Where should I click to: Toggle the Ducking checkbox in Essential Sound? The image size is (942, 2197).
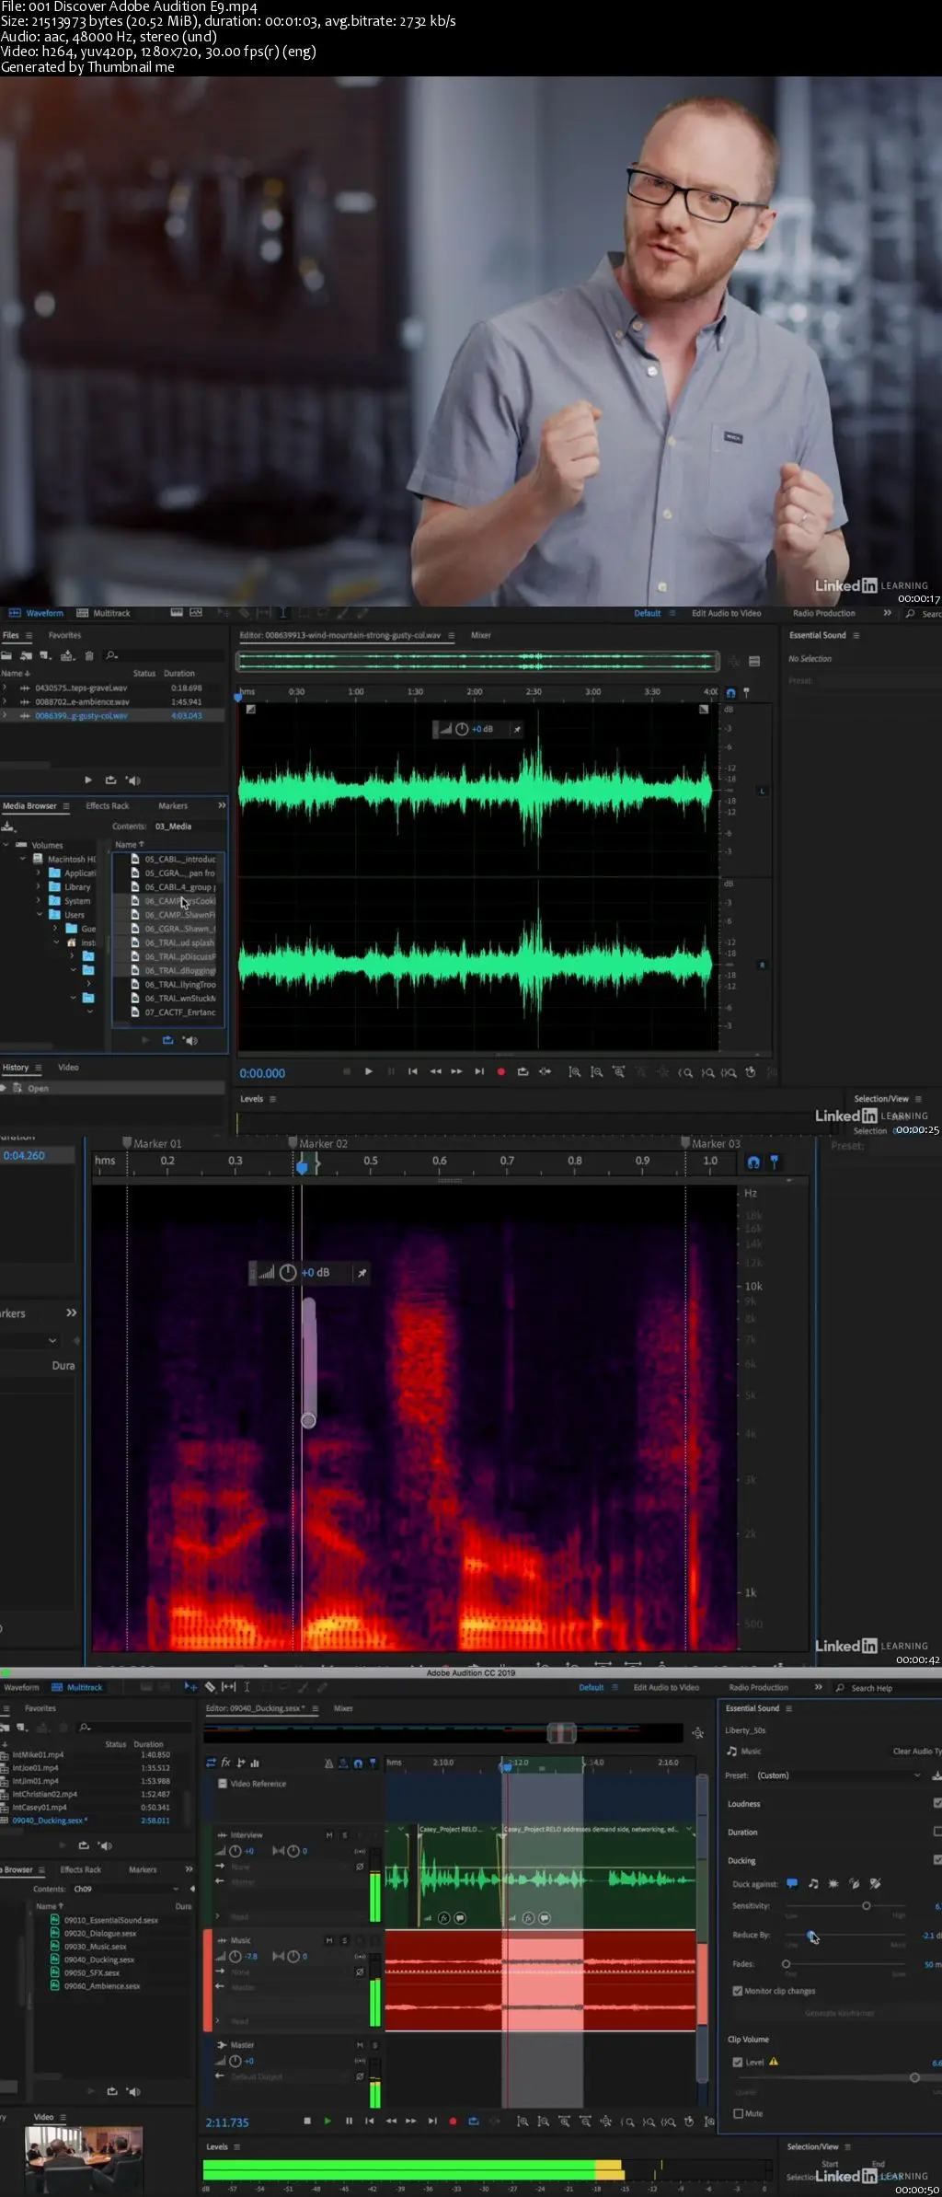[937, 1860]
